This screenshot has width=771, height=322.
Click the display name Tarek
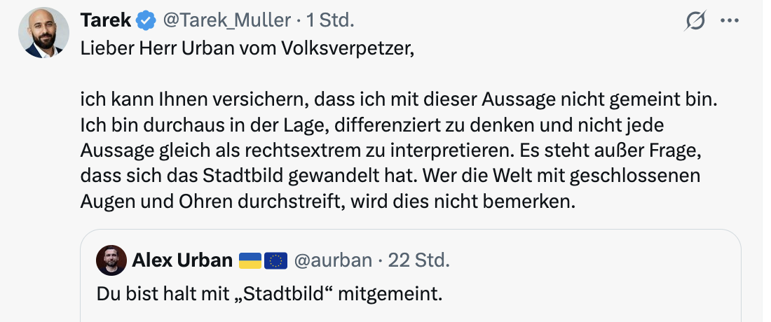coord(106,21)
